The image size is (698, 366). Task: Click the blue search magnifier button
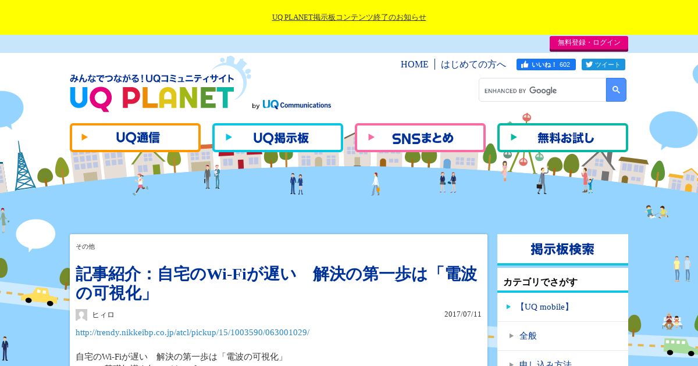coord(616,90)
